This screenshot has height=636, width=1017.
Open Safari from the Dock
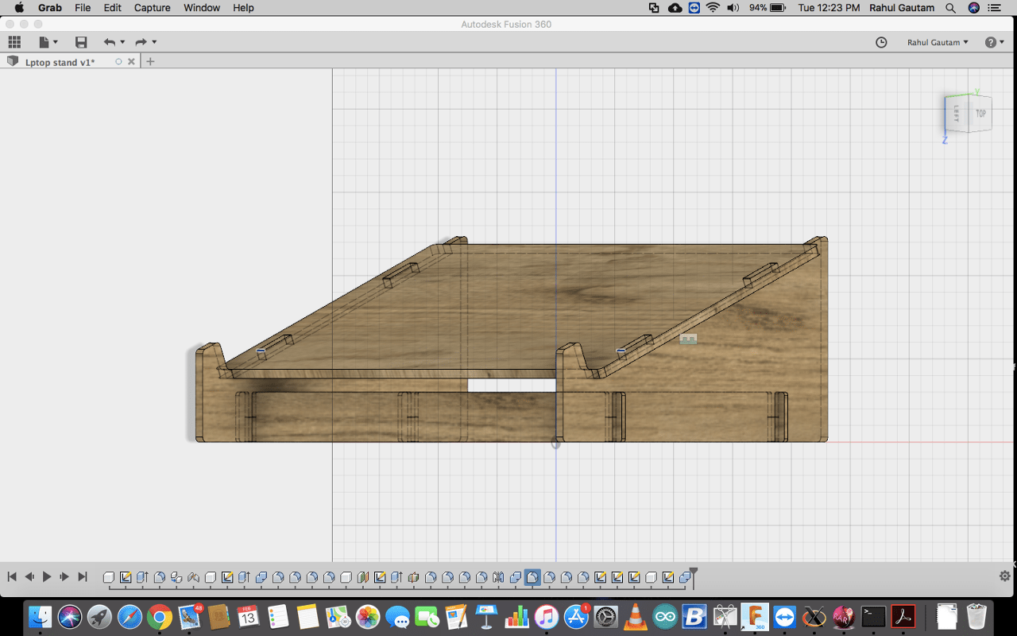tap(130, 616)
